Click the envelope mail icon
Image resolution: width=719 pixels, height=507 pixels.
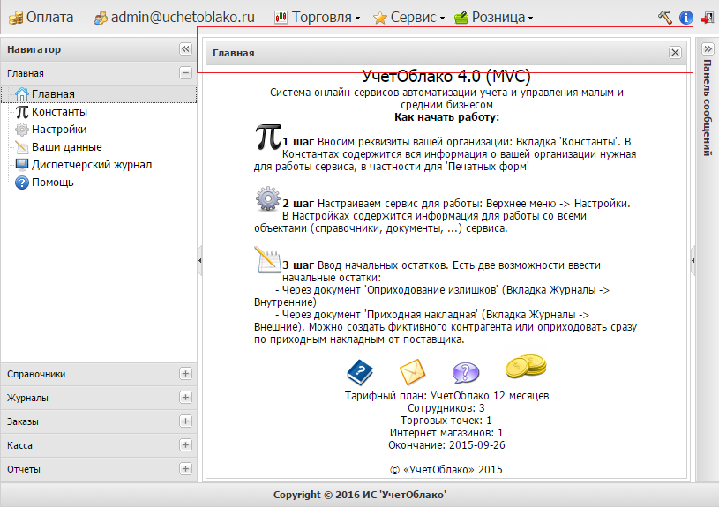coord(413,372)
